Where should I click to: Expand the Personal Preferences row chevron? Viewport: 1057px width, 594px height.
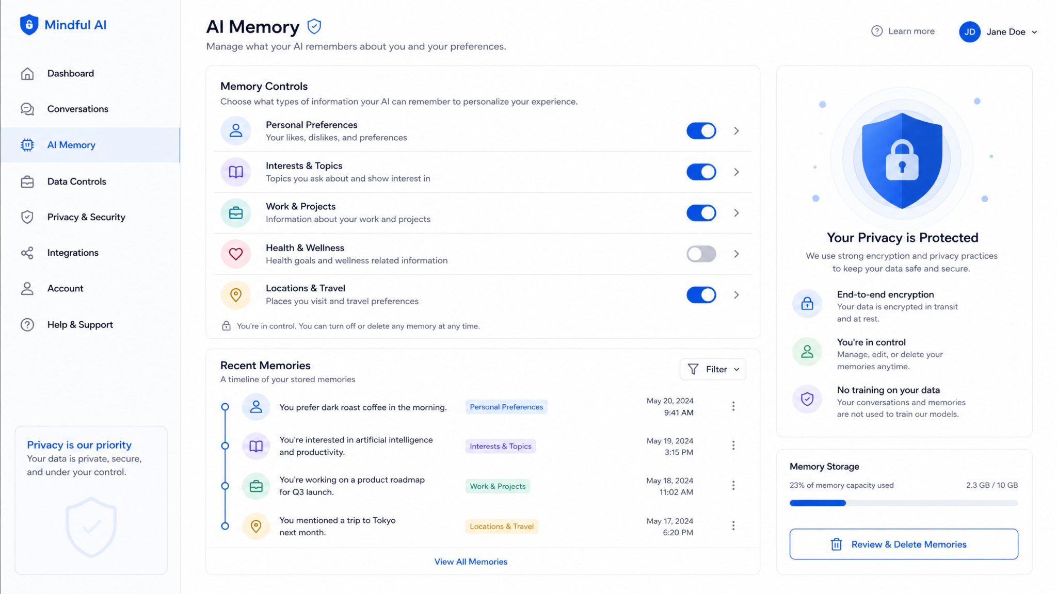click(x=736, y=131)
